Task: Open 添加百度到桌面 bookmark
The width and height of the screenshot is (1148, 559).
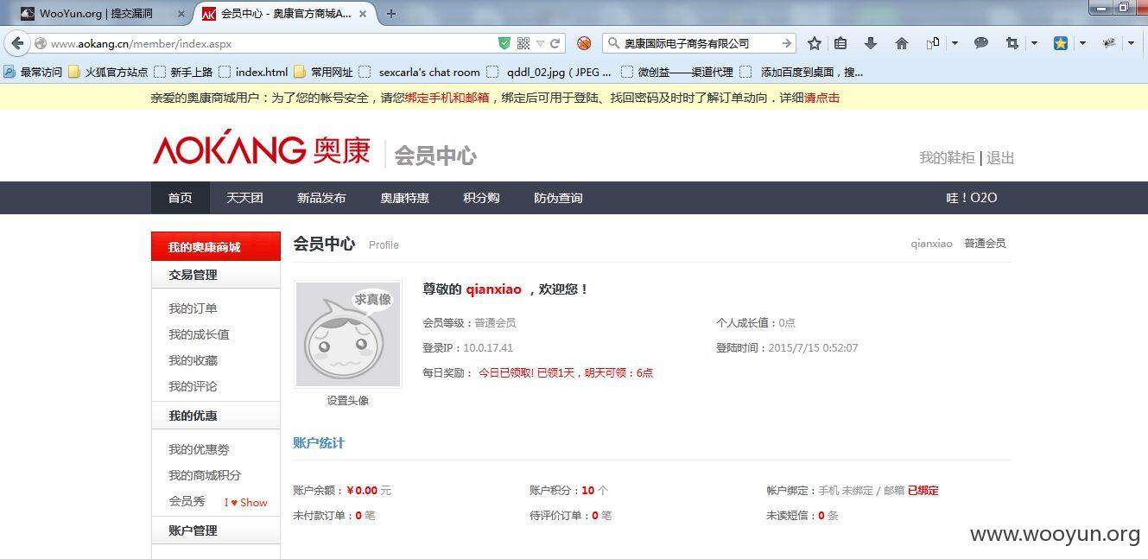Action: coord(802,72)
